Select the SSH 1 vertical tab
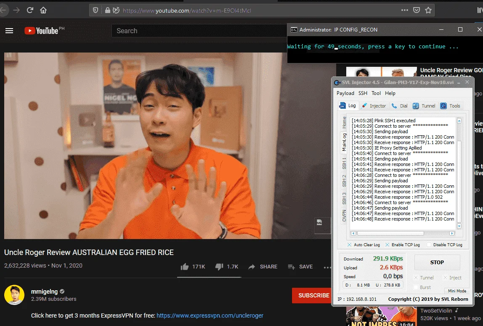 (x=344, y=163)
